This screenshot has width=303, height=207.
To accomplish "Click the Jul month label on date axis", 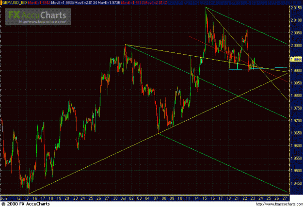I will coord(123,198).
